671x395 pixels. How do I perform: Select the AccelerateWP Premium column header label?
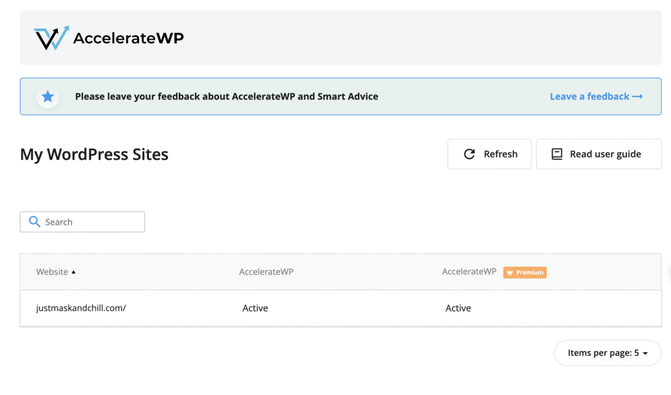(x=469, y=272)
